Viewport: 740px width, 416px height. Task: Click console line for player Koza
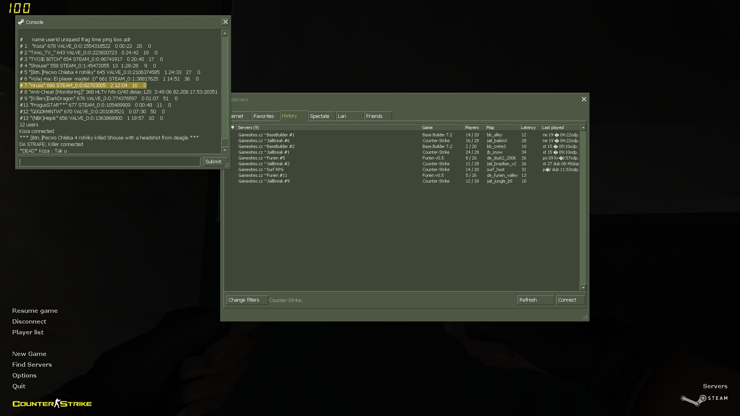tap(85, 46)
